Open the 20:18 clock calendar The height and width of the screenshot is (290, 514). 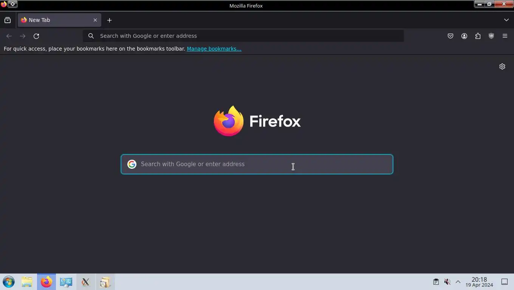pos(479,282)
